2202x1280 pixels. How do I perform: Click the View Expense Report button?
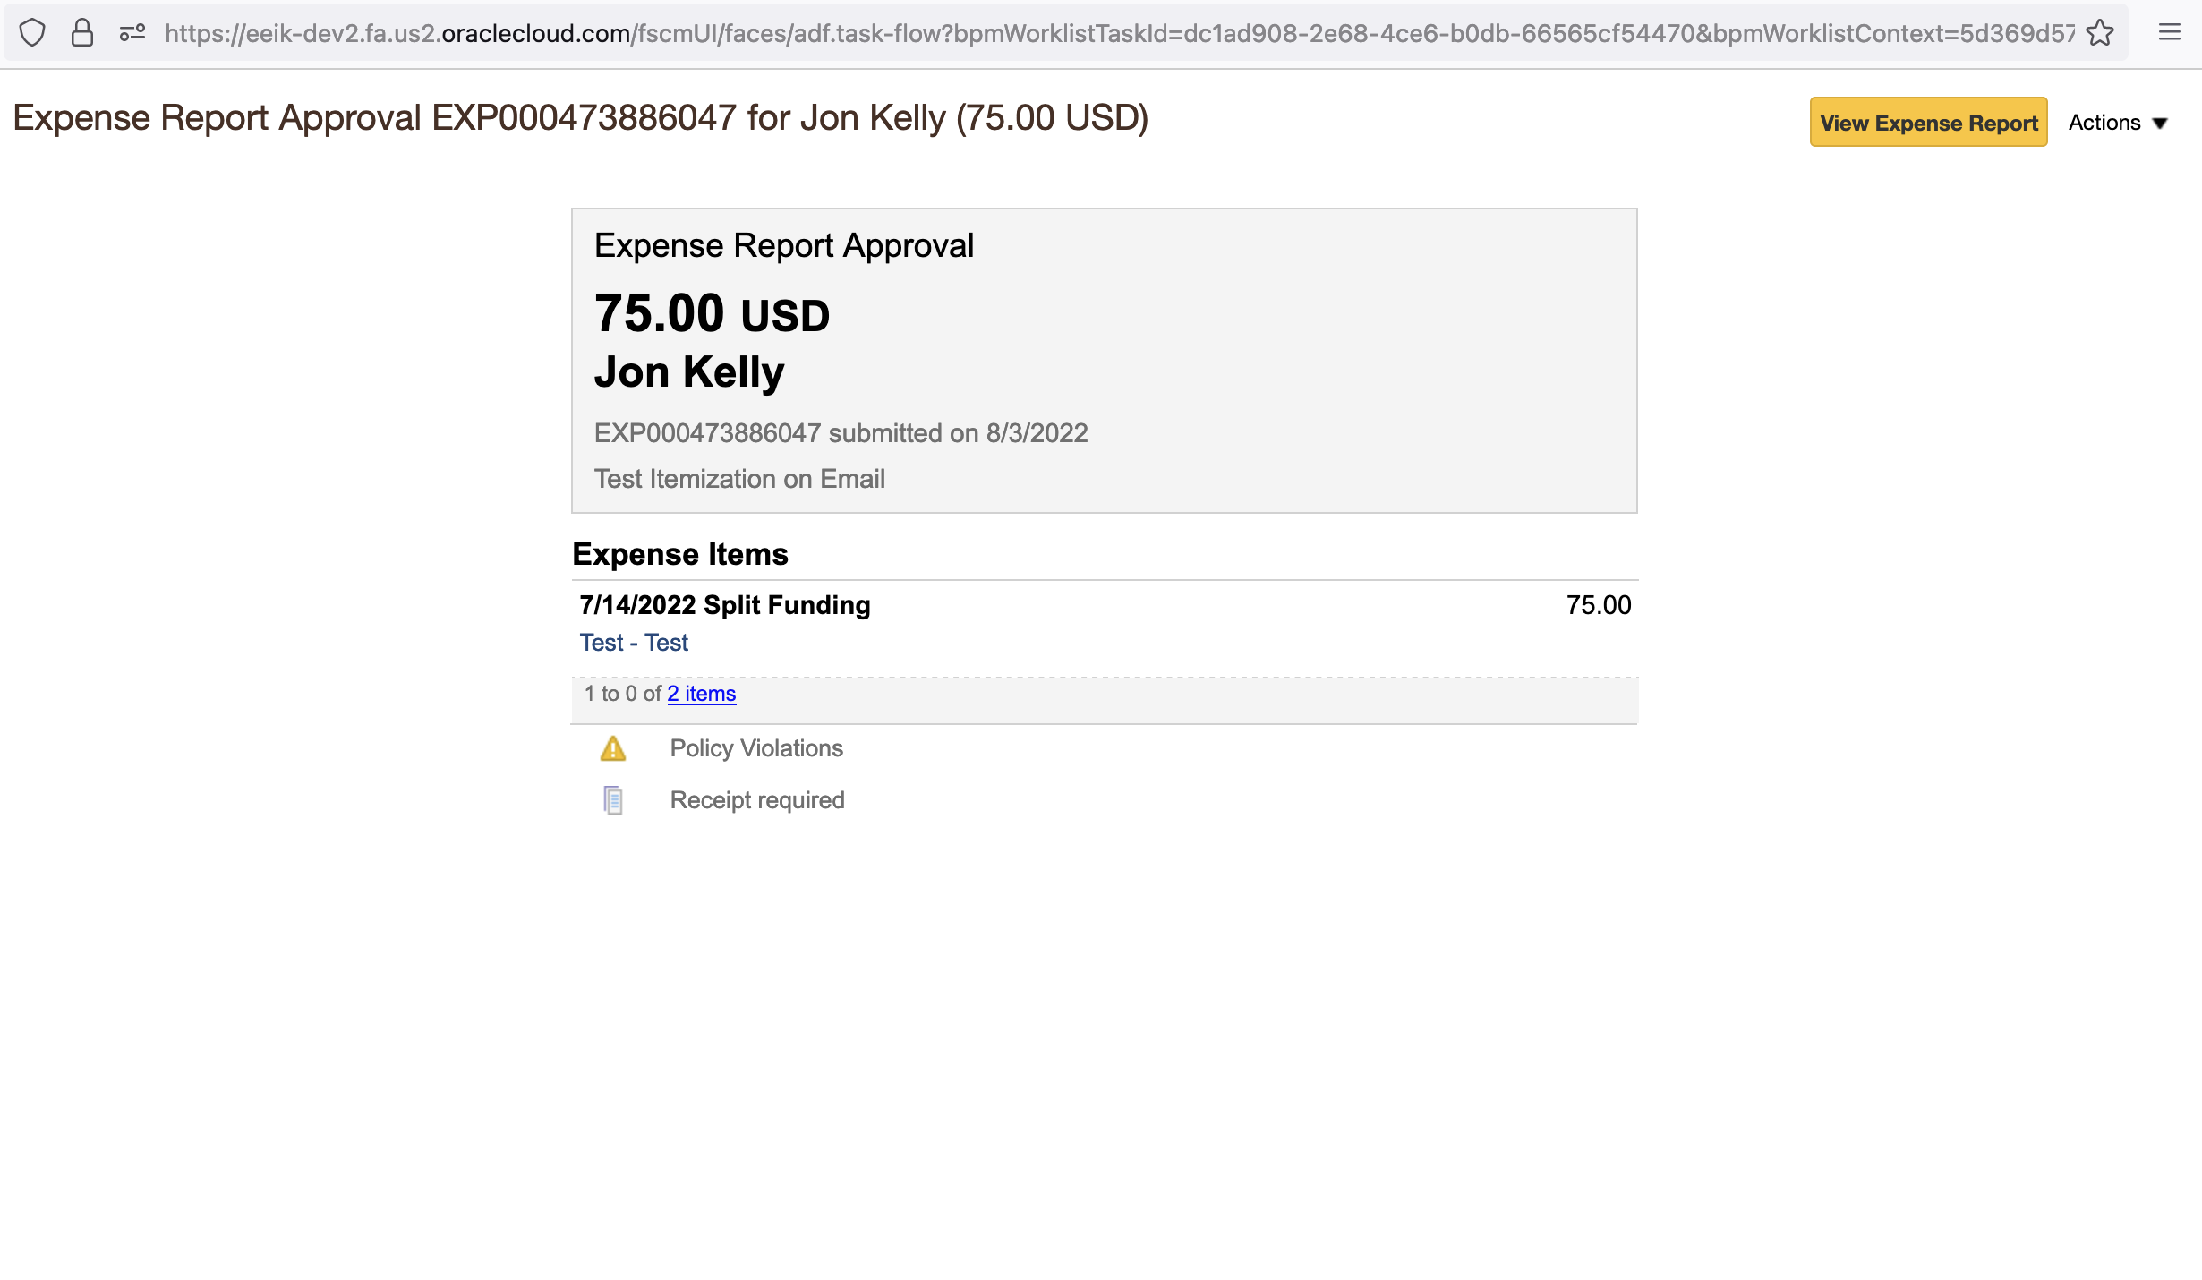(1929, 123)
